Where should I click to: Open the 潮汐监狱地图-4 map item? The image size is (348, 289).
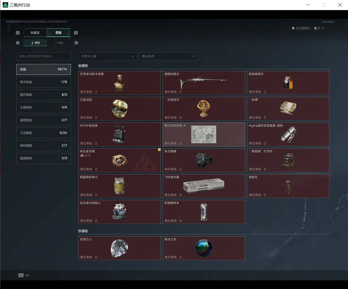pos(204,135)
